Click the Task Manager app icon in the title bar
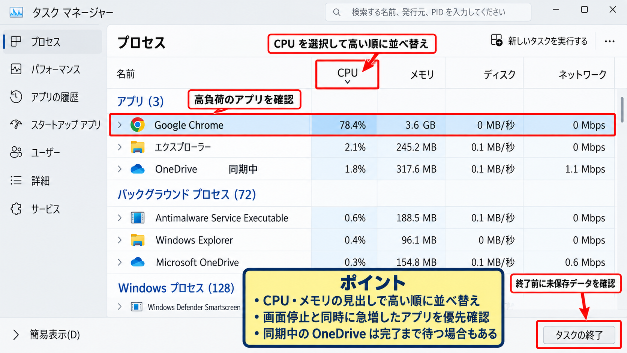This screenshot has height=353, width=627. click(x=16, y=12)
